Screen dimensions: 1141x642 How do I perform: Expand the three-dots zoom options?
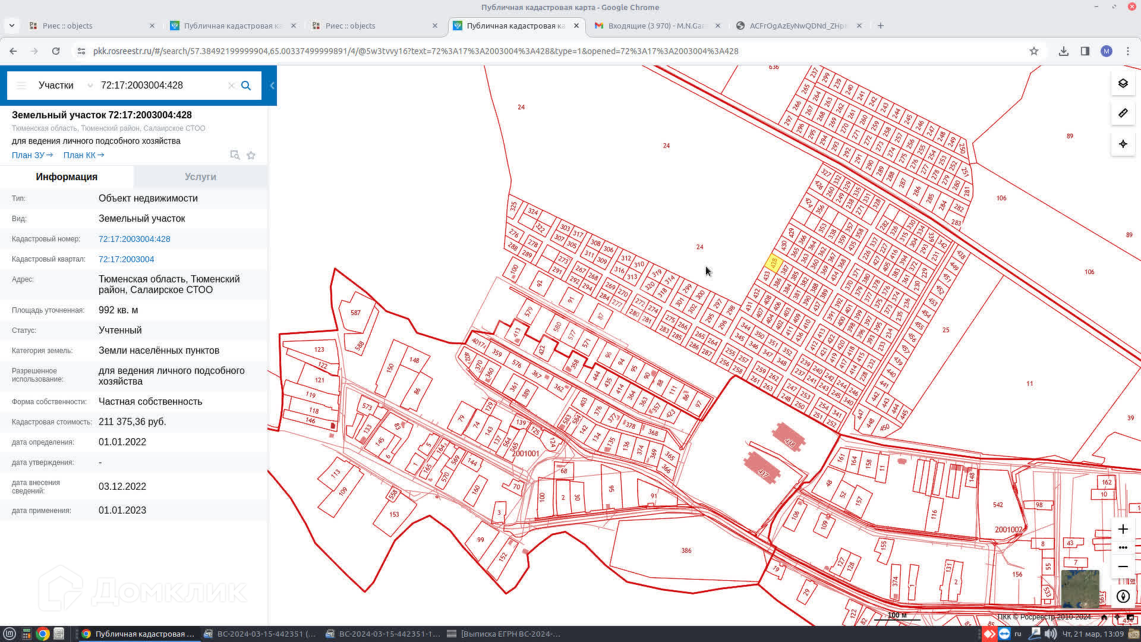(x=1123, y=547)
